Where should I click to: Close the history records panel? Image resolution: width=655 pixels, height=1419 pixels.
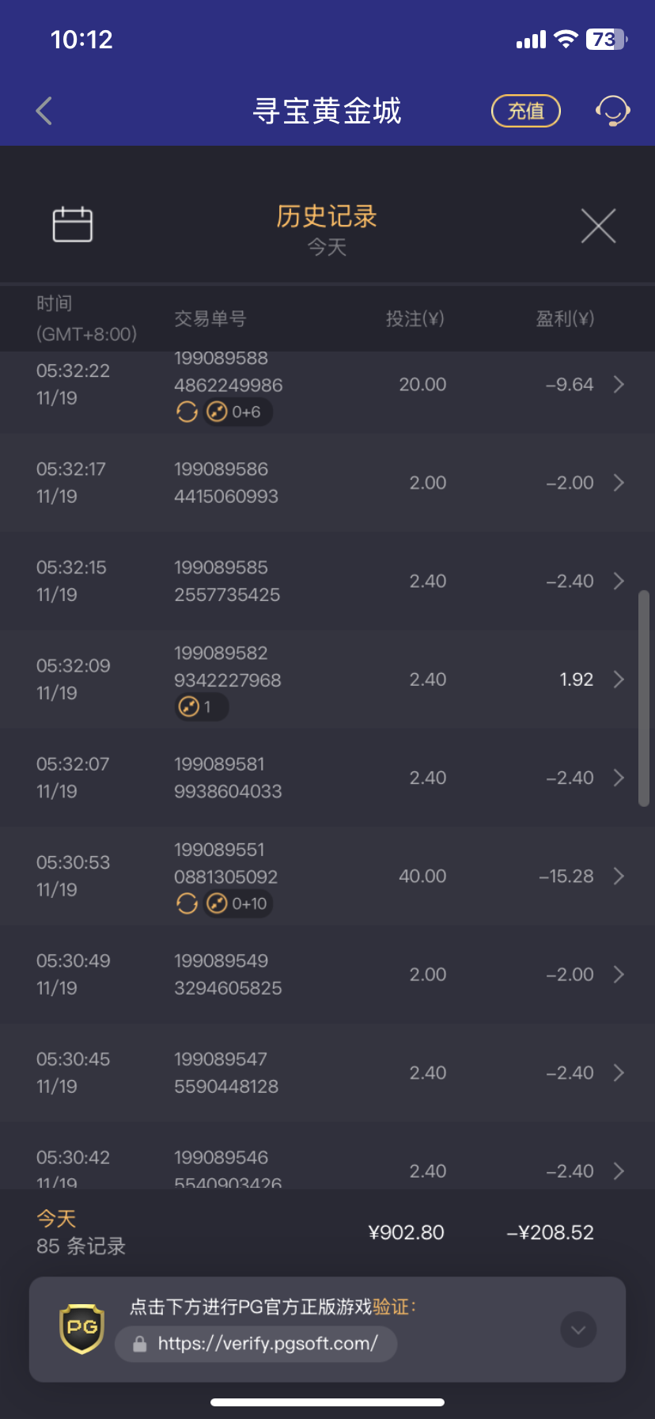[598, 226]
